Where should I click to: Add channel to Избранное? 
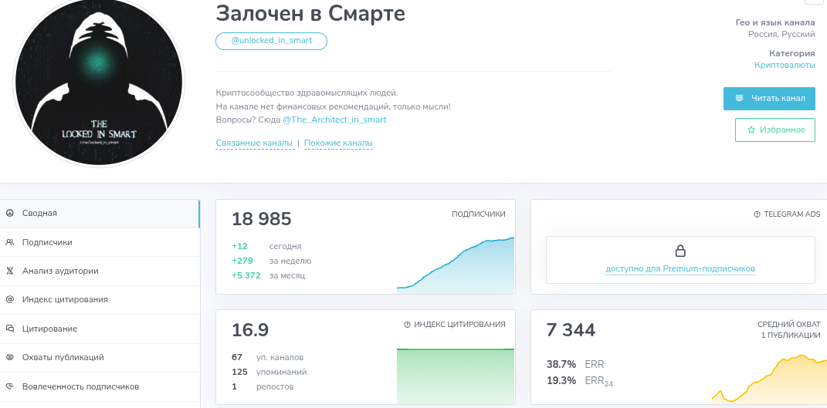774,130
